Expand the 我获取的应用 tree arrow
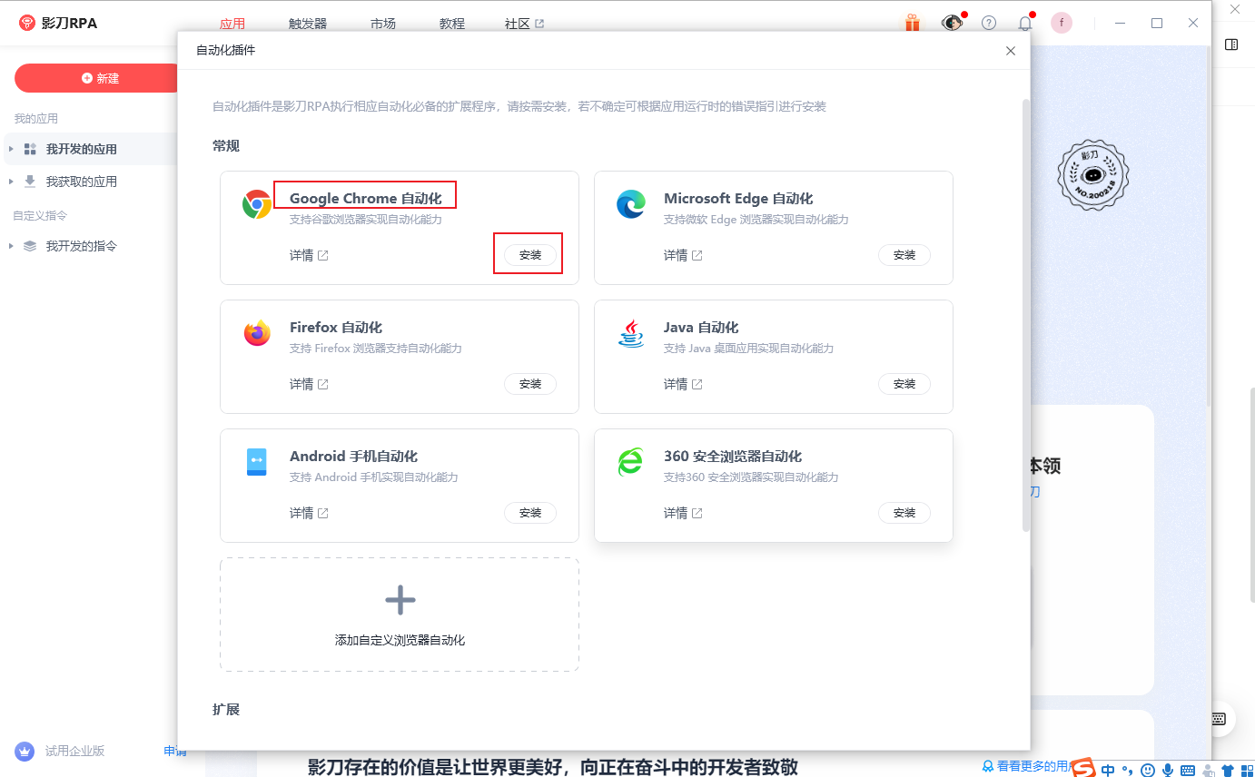 (x=11, y=182)
